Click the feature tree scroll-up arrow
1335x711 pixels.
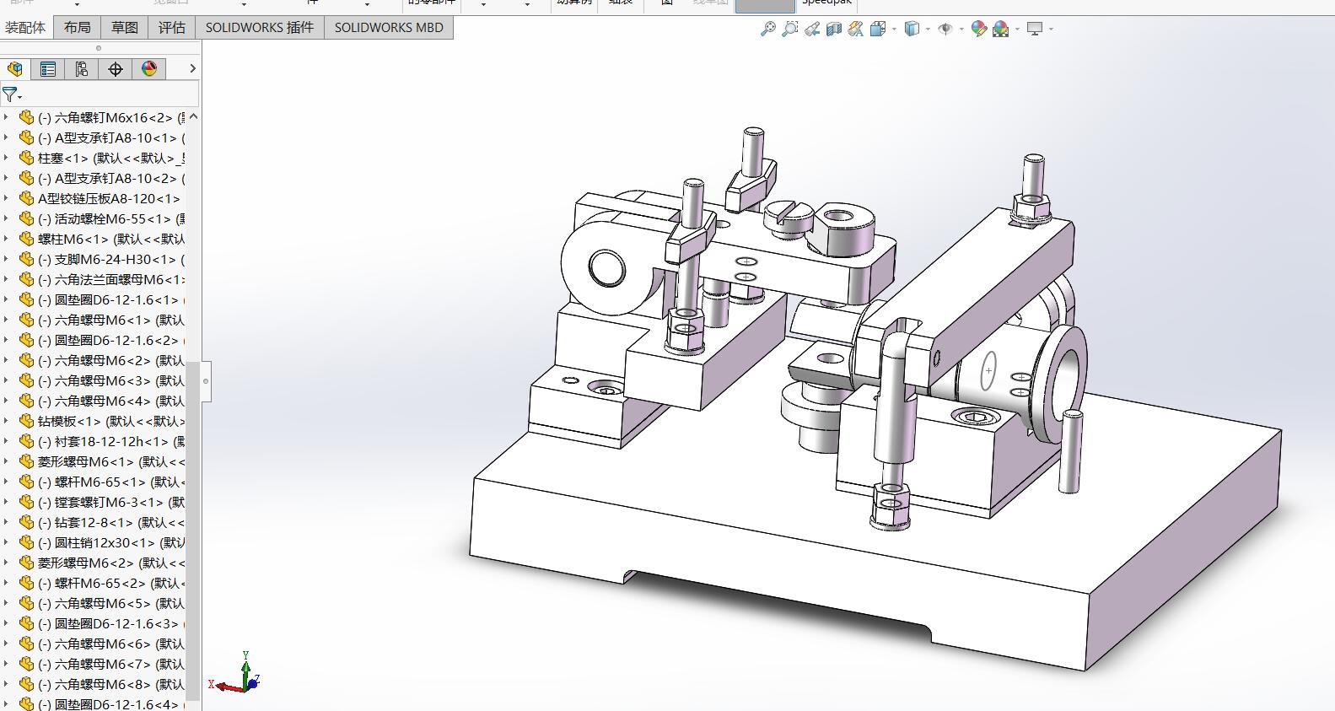coord(193,116)
